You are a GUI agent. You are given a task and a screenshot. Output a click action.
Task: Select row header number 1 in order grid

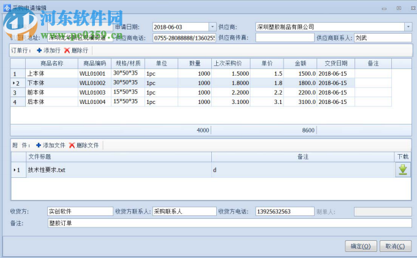(18, 73)
